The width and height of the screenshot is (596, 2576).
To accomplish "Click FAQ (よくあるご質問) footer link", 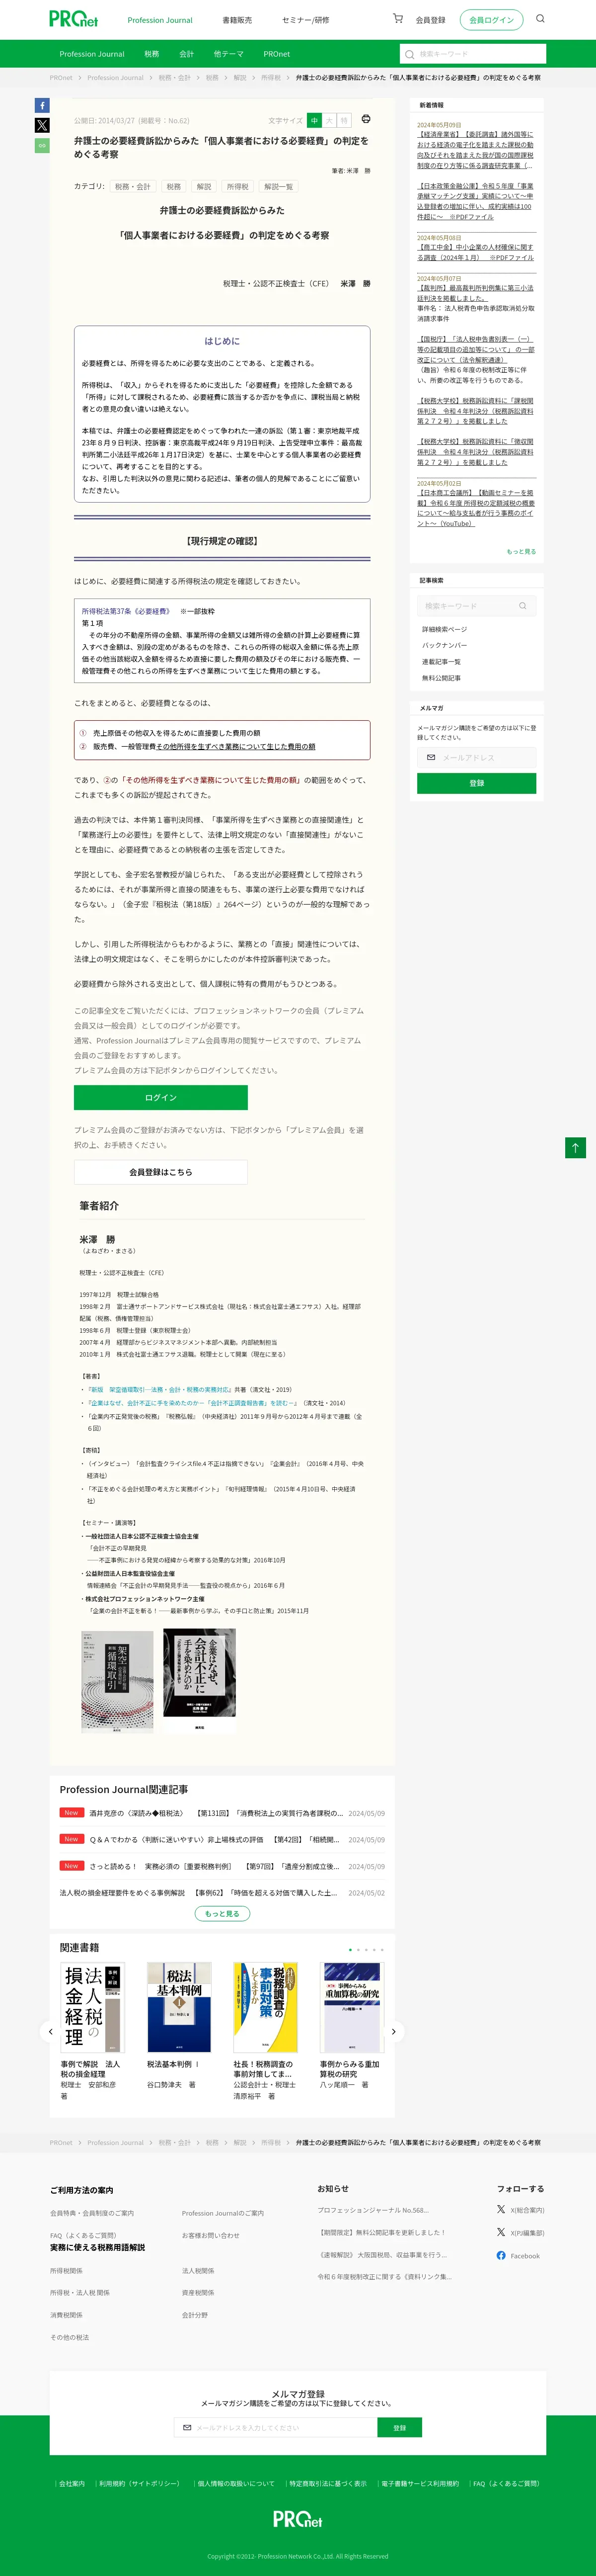I will click(506, 2483).
